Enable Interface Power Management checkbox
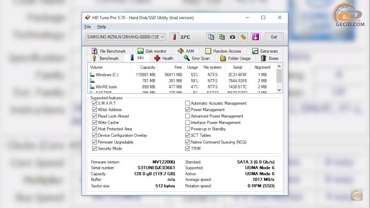The width and height of the screenshot is (370, 208). (187, 122)
